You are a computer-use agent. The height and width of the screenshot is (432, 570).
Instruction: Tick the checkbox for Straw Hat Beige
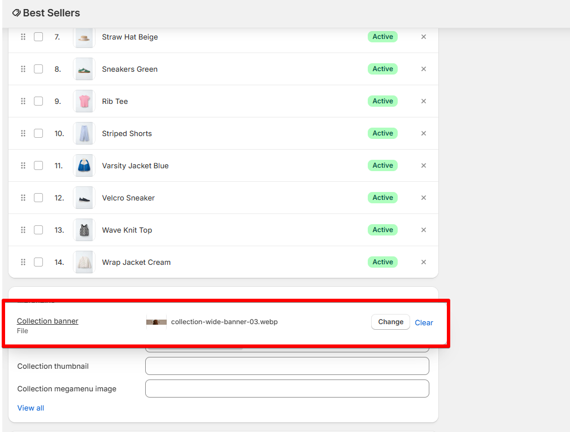click(x=38, y=37)
